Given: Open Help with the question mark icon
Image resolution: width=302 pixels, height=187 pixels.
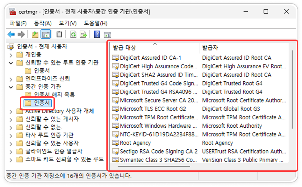Looking at the screenshot, I should [97, 34].
